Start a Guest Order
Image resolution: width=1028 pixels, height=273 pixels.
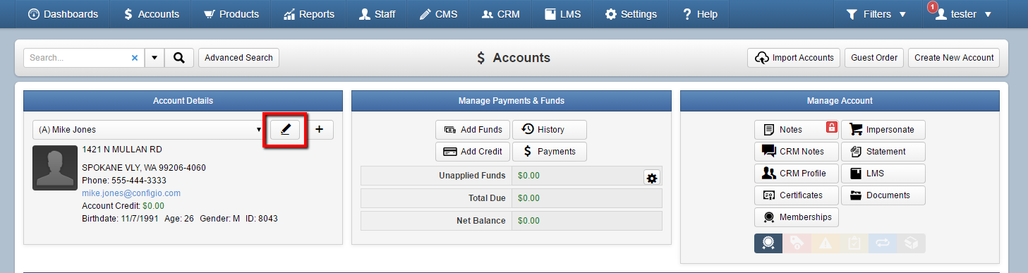click(874, 58)
